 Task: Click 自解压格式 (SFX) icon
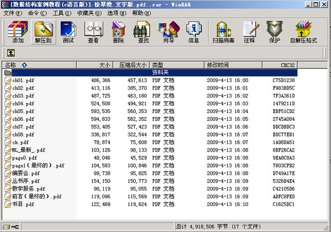(x=303, y=32)
